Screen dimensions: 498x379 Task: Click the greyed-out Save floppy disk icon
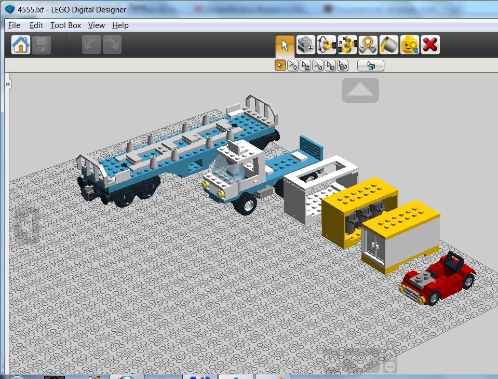tap(42, 45)
